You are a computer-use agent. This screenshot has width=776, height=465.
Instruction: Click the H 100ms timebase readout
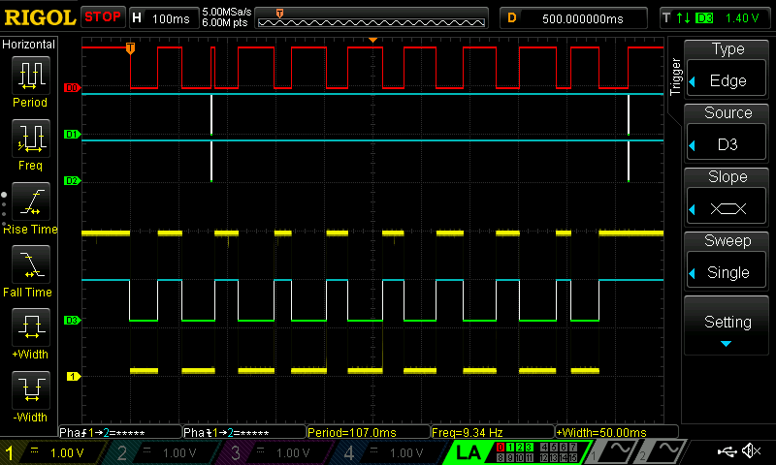pos(164,18)
